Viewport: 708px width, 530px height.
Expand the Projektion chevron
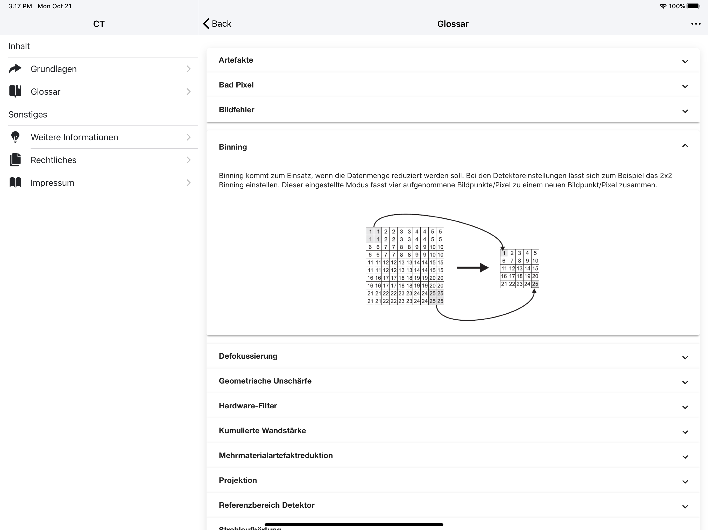[x=685, y=482]
